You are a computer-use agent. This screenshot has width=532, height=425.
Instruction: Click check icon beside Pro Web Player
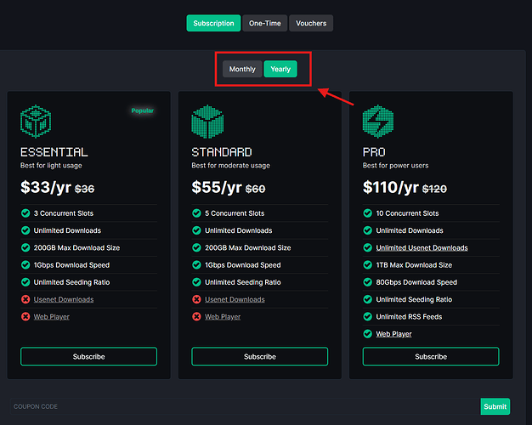(367, 334)
